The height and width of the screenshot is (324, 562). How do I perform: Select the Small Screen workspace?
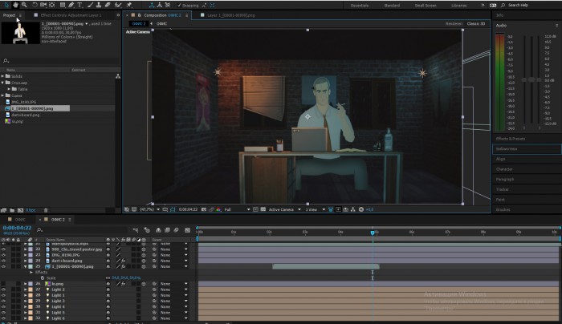click(x=426, y=6)
